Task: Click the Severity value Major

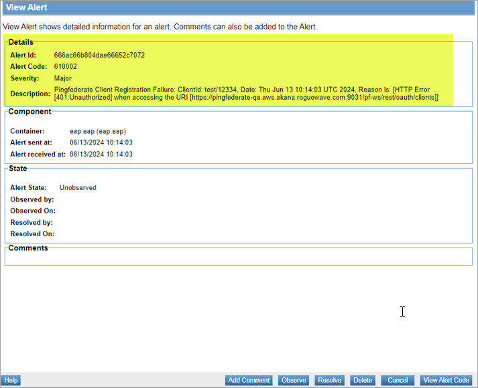Action: click(x=63, y=78)
